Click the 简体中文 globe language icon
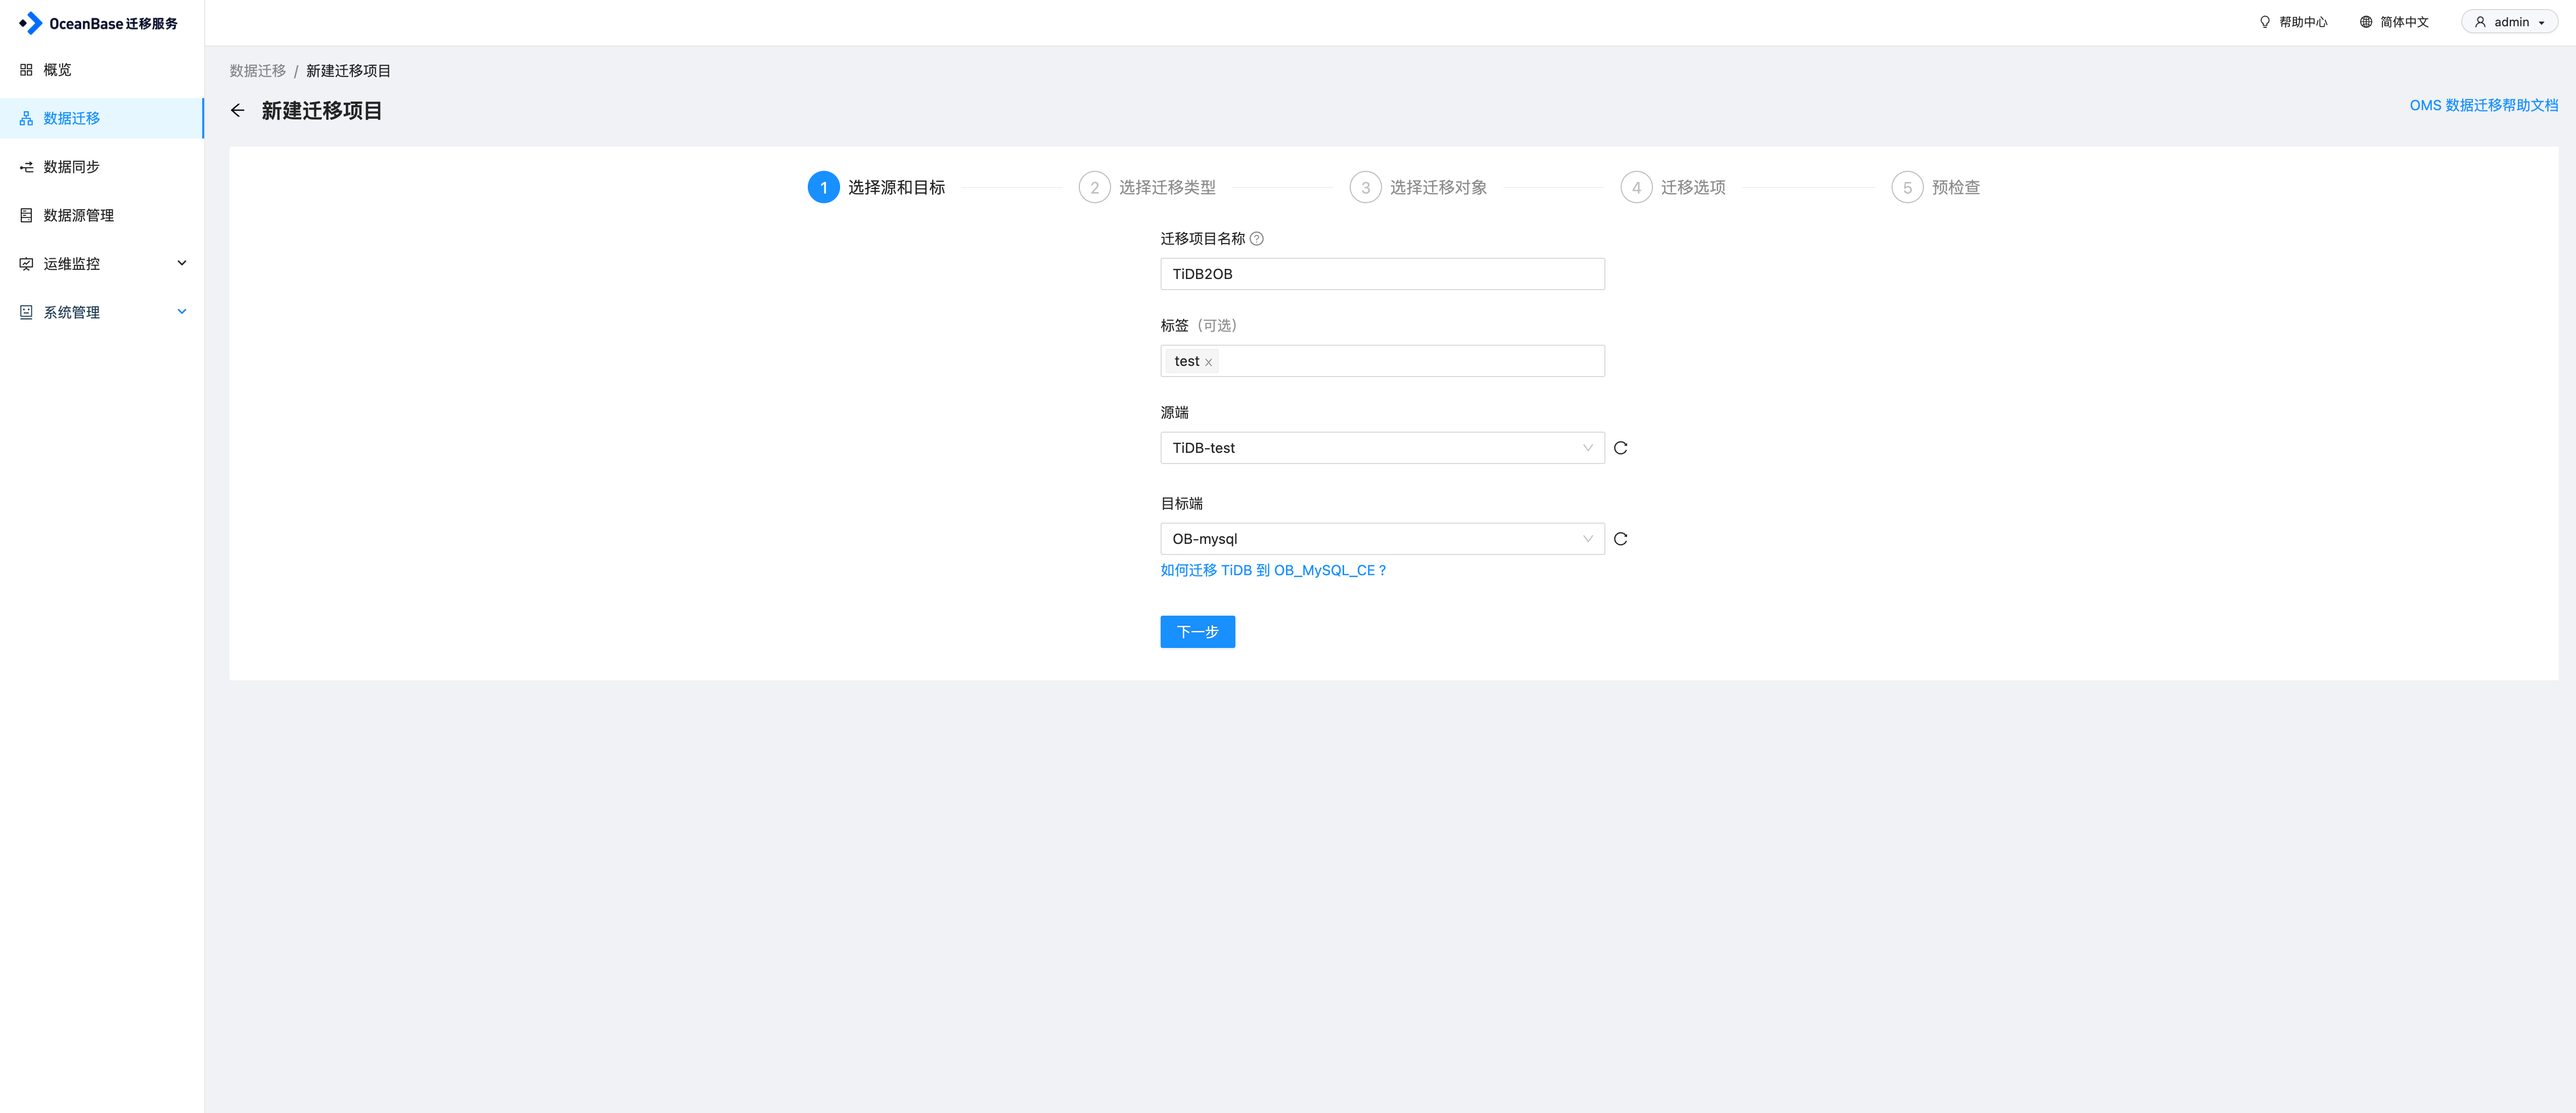The image size is (2576, 1113). point(2366,22)
